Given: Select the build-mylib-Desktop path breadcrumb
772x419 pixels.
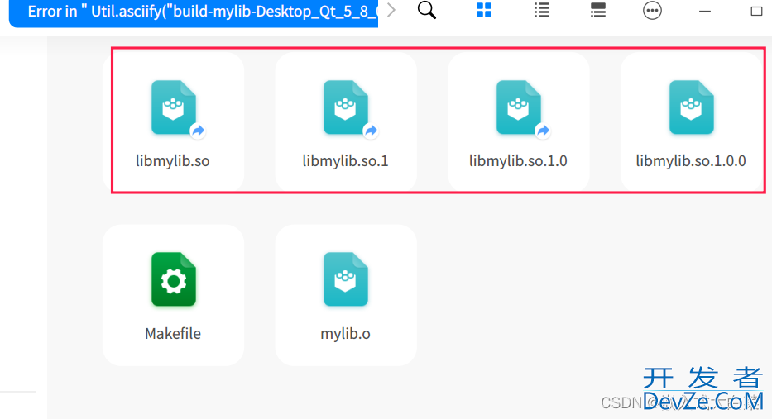Looking at the screenshot, I should pos(194,12).
